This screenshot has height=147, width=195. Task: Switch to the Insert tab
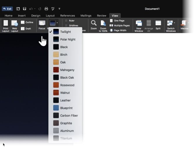point(22,15)
